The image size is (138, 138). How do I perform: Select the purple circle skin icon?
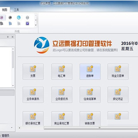(x=2, y=18)
